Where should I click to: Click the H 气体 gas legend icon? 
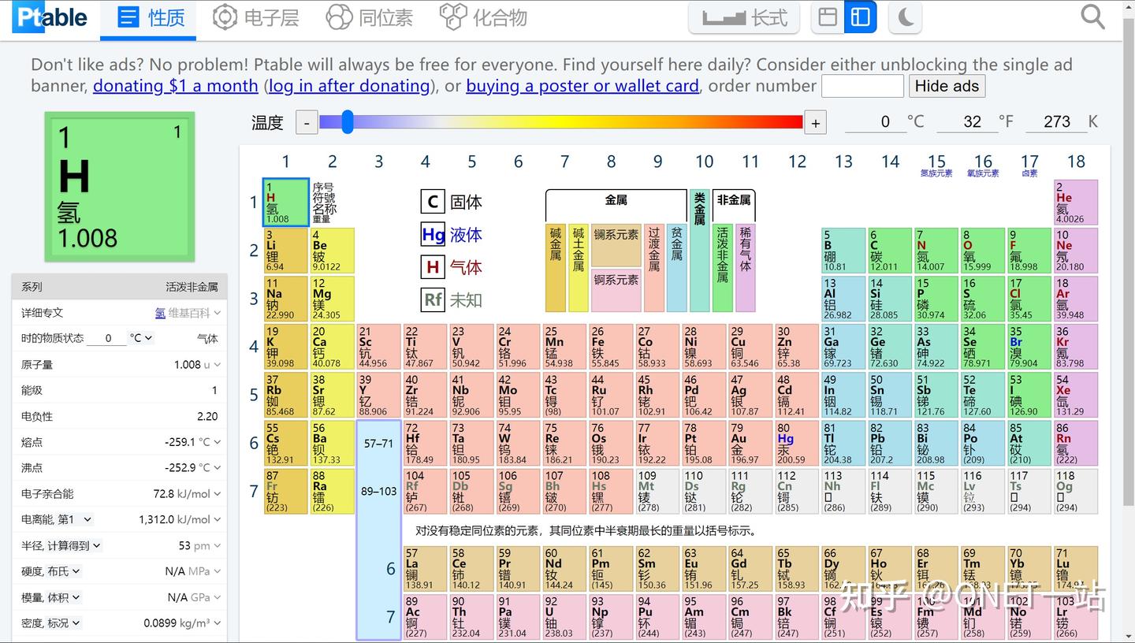click(x=432, y=267)
